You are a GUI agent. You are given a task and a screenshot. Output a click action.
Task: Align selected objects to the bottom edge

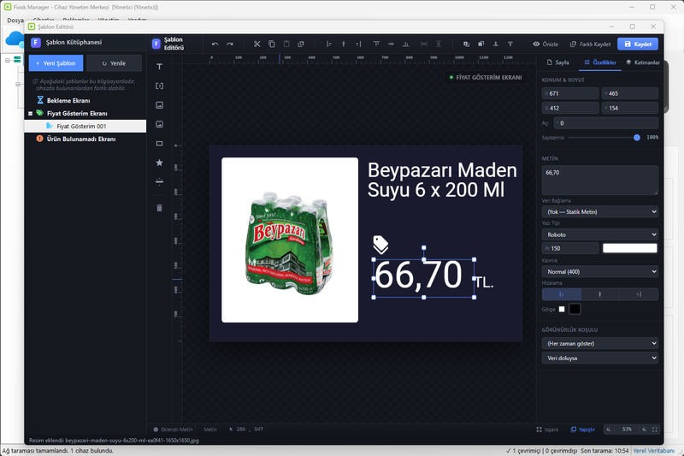[405, 44]
